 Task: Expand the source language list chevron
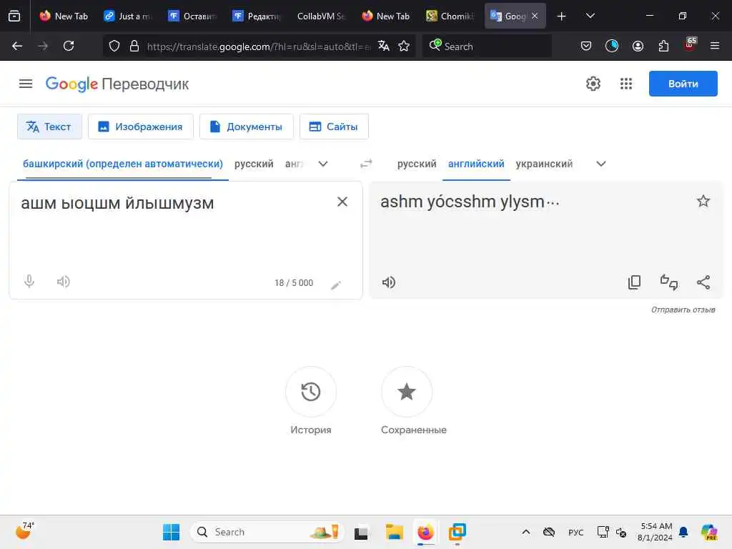(323, 164)
